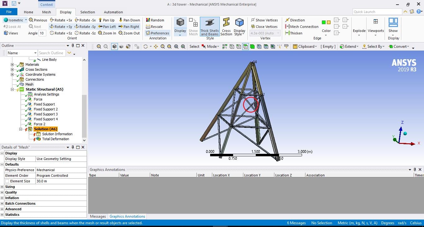Image resolution: width=424 pixels, height=227 pixels.
Task: Open the Isometric view dropdown
Action: click(26, 20)
